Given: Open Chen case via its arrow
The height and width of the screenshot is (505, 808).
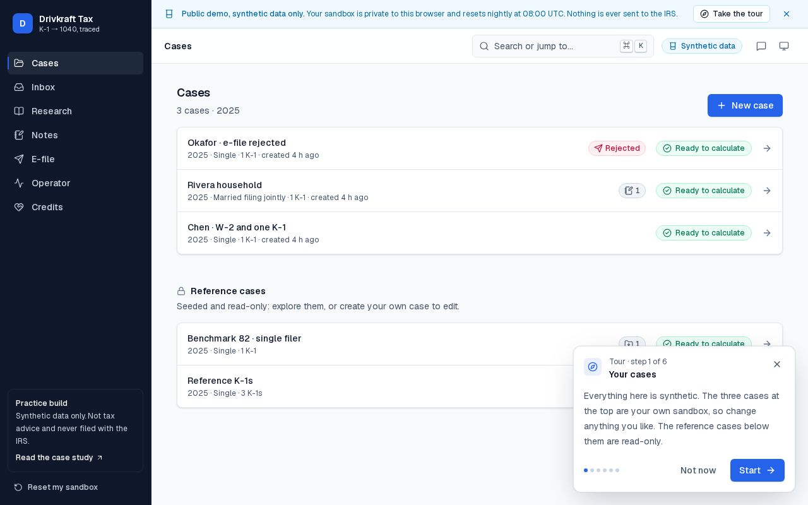Looking at the screenshot, I should coord(767,233).
